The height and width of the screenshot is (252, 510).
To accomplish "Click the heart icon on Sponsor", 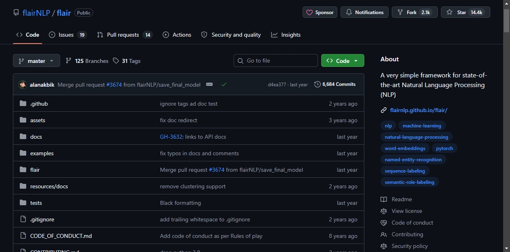I will (309, 12).
